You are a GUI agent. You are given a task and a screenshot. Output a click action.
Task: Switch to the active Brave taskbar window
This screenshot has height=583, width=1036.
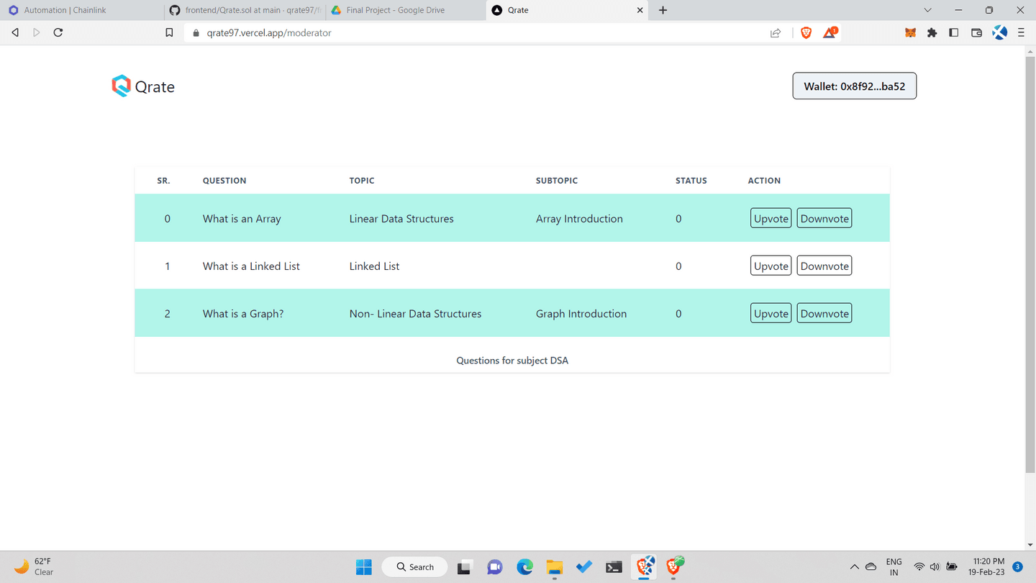(x=645, y=567)
